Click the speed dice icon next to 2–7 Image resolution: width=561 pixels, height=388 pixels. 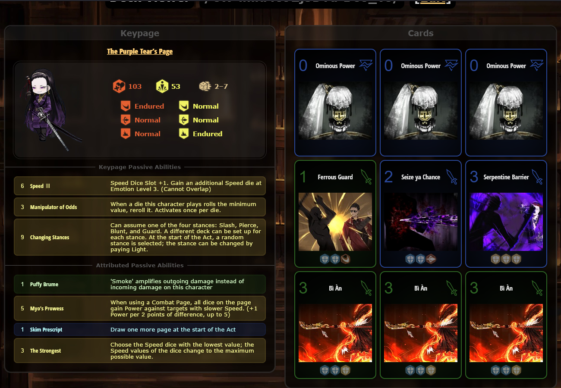pos(205,86)
